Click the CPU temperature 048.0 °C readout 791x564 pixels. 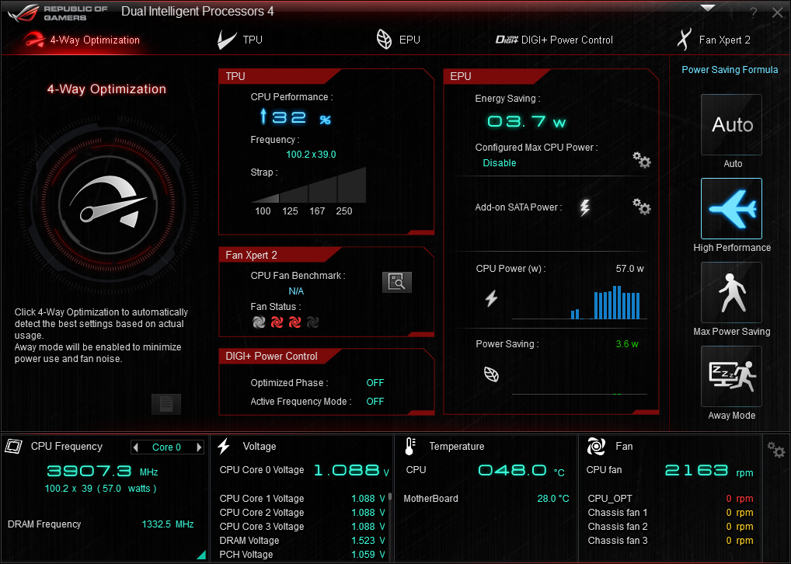(521, 471)
